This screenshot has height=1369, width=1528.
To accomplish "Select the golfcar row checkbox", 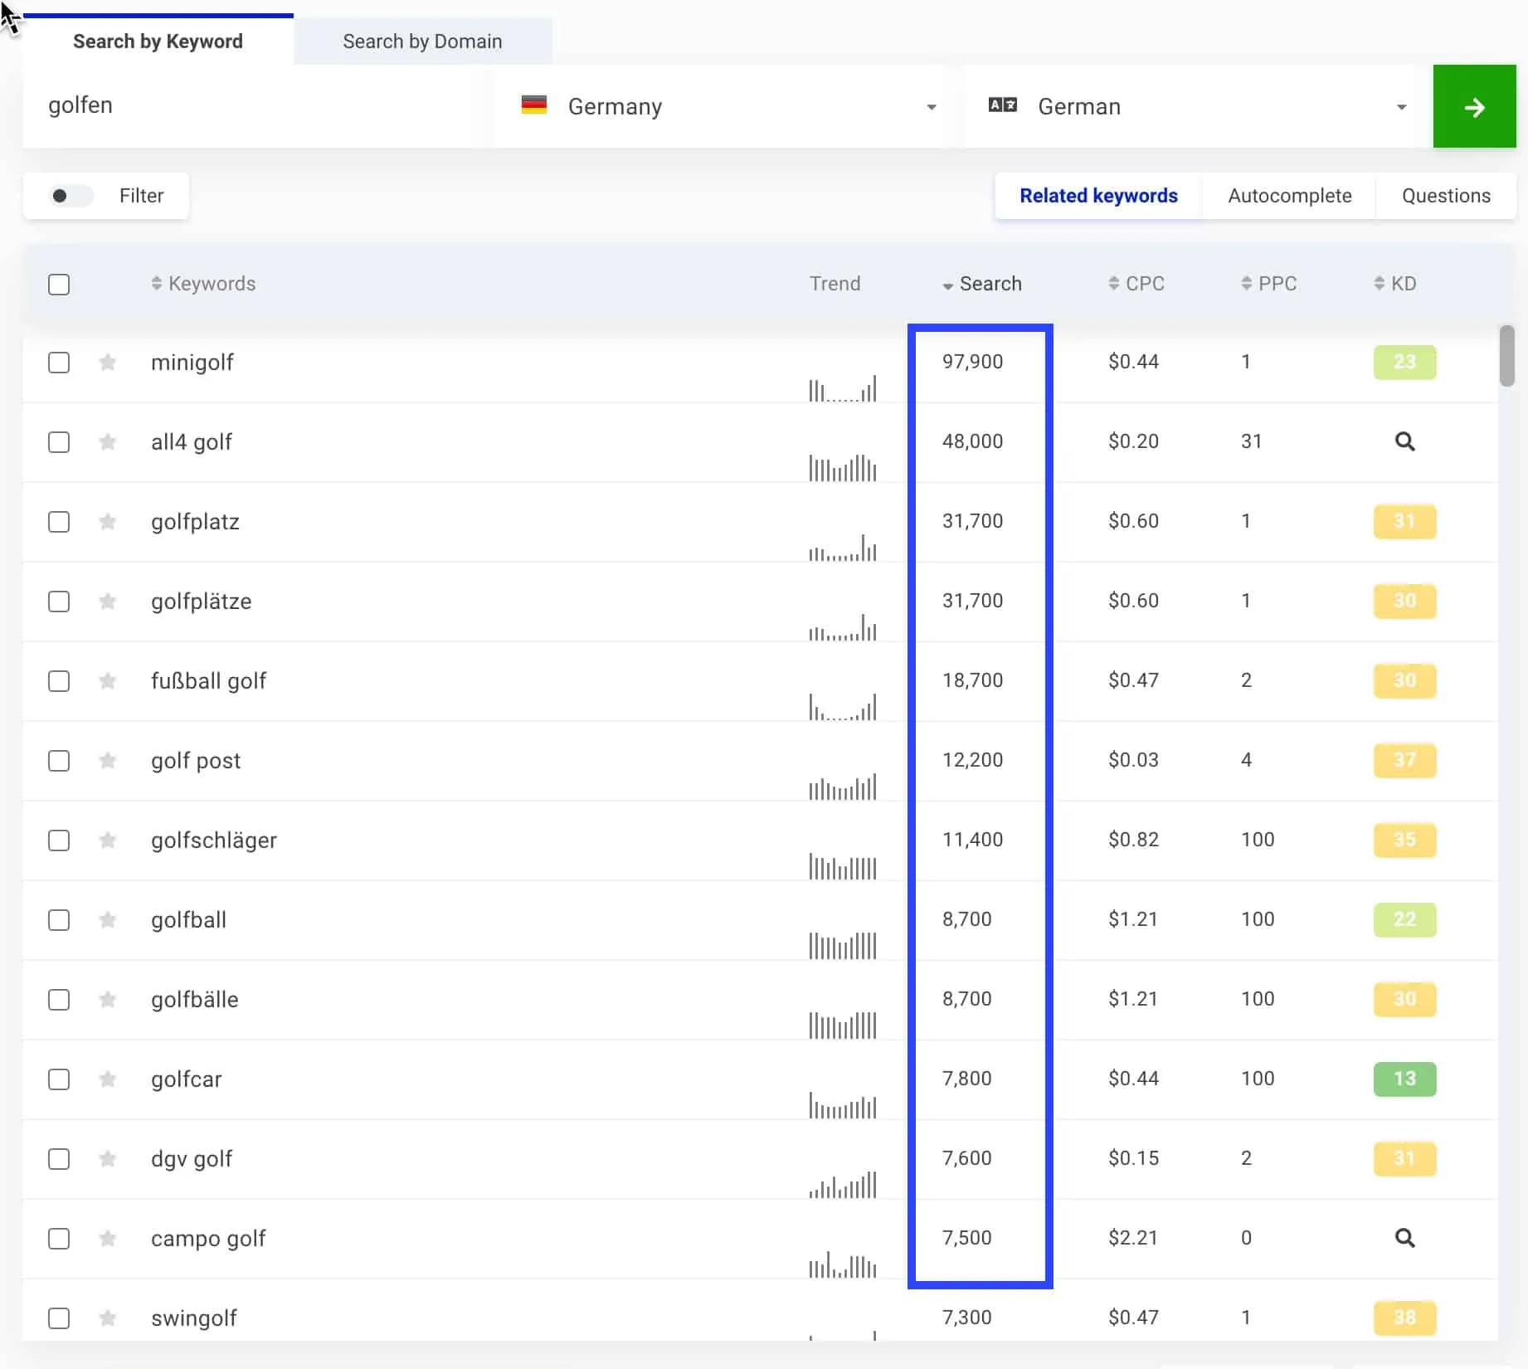I will tap(59, 1079).
